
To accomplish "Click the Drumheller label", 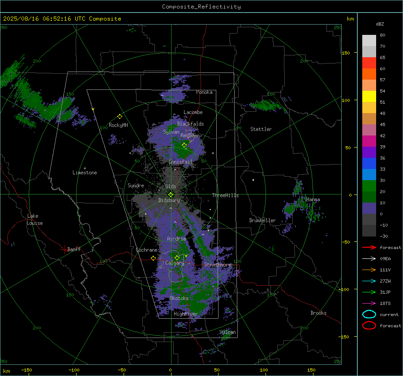I will tap(262, 220).
